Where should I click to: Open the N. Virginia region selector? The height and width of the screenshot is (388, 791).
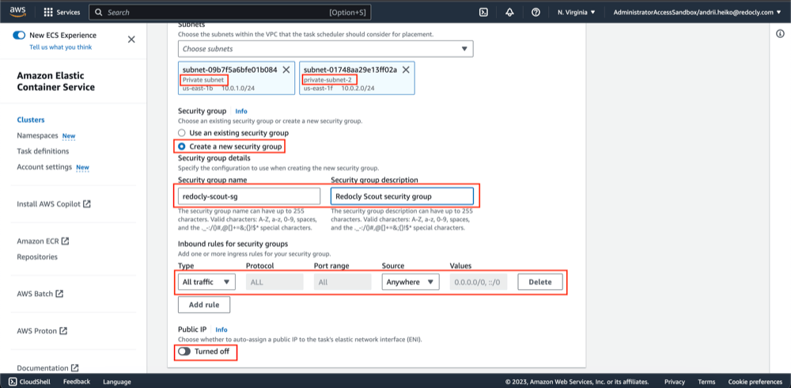(x=576, y=12)
